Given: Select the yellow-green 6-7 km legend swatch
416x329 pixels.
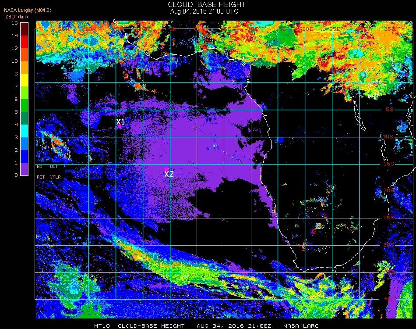Looking at the screenshot, I should pos(24,93).
